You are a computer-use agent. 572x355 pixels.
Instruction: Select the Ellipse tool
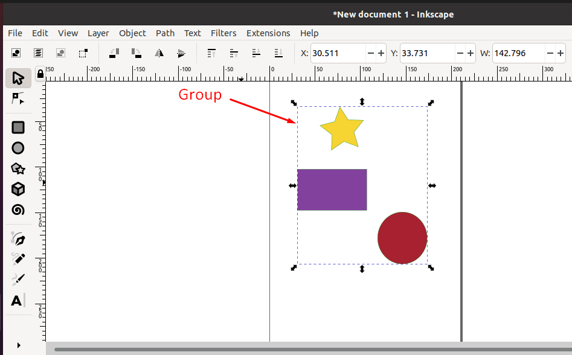[18, 148]
